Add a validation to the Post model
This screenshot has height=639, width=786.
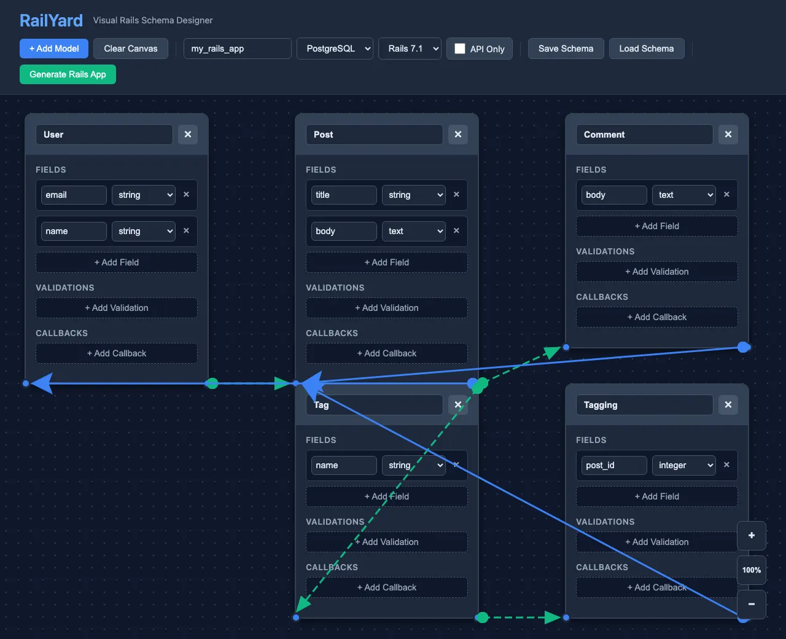(387, 308)
